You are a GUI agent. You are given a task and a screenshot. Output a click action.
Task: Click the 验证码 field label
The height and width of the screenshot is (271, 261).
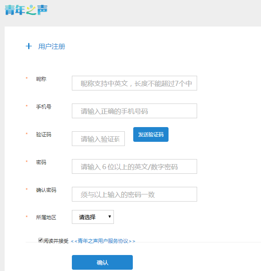[44, 134]
